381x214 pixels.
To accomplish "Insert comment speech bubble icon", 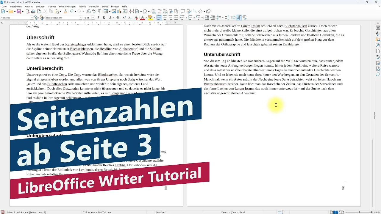I will pyautogui.click(x=183, y=11).
